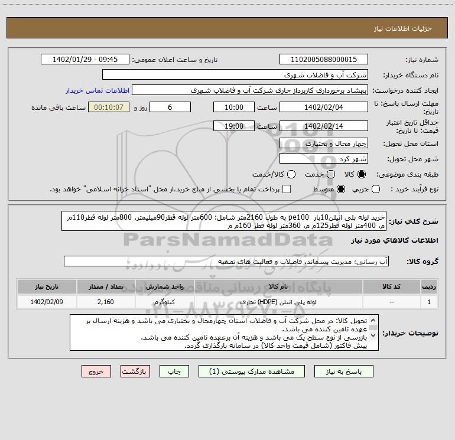
Task: Click the need date cell 1402/02/09
Action: [x=47, y=302]
